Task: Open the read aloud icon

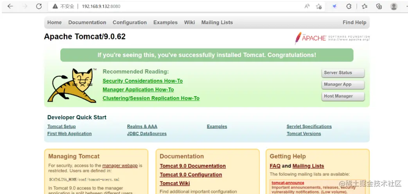Action: pyautogui.click(x=307, y=7)
